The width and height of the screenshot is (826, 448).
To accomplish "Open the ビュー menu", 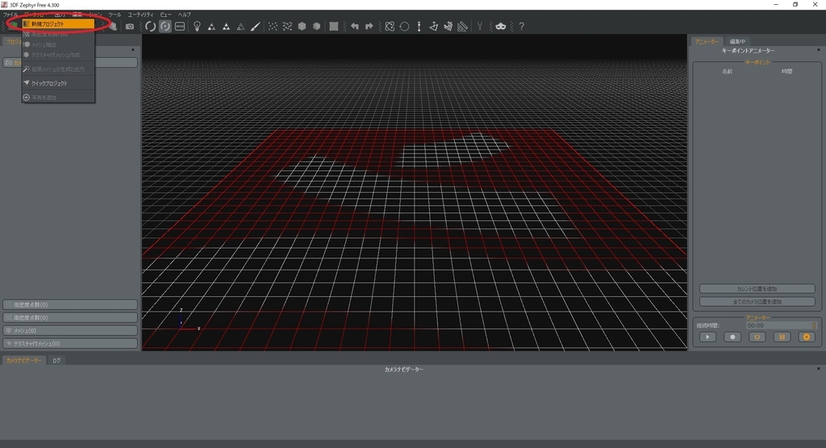I will tap(165, 15).
